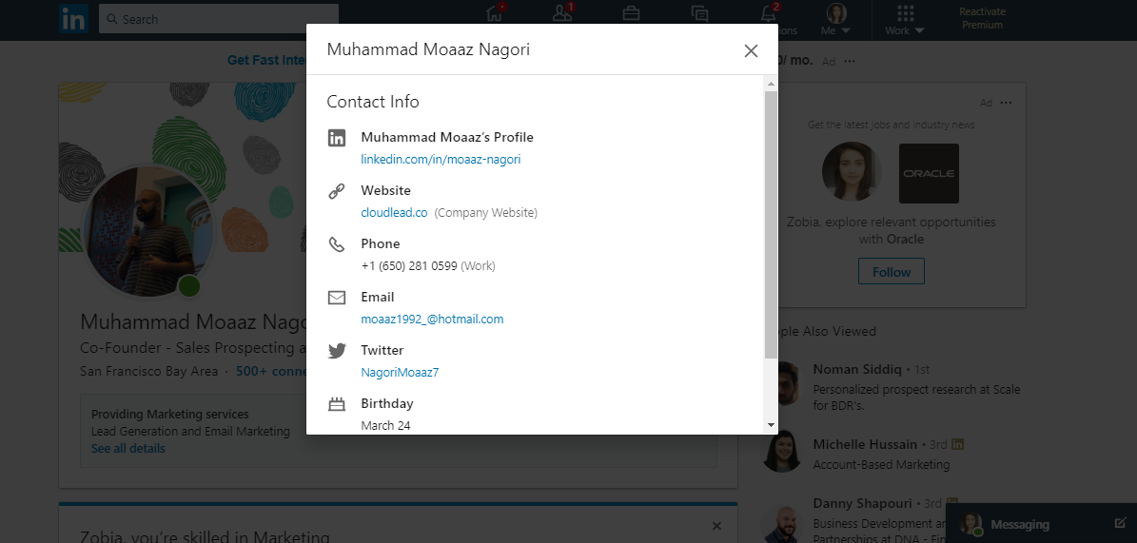This screenshot has width=1137, height=543.
Task: Open the My Network icon
Action: pos(562,14)
